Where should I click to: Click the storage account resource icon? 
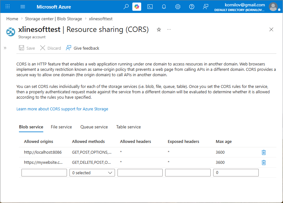pyautogui.click(x=11, y=32)
